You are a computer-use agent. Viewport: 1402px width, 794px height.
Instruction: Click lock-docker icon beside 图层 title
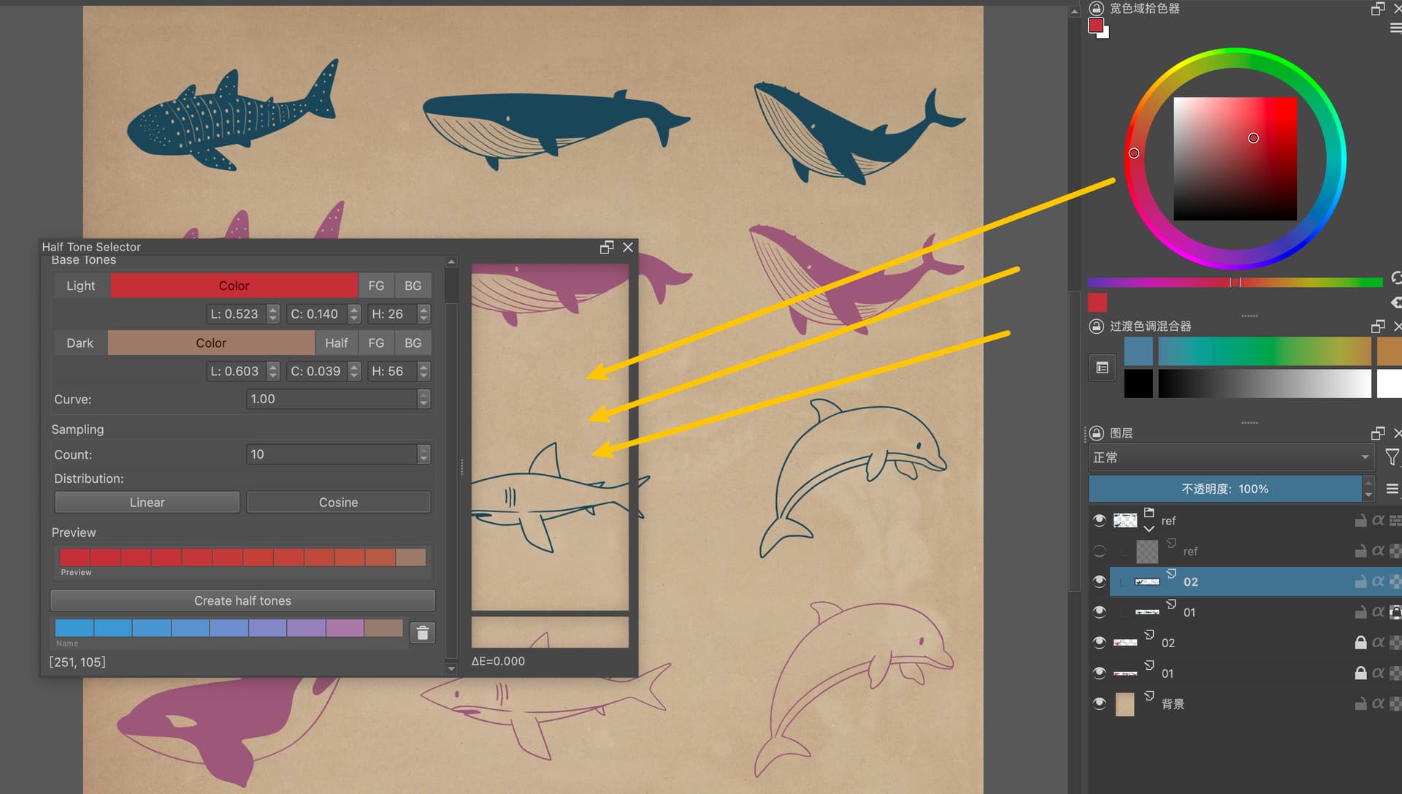(1096, 433)
